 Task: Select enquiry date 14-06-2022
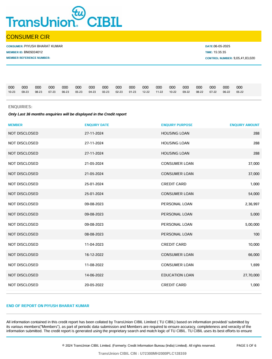94,275
